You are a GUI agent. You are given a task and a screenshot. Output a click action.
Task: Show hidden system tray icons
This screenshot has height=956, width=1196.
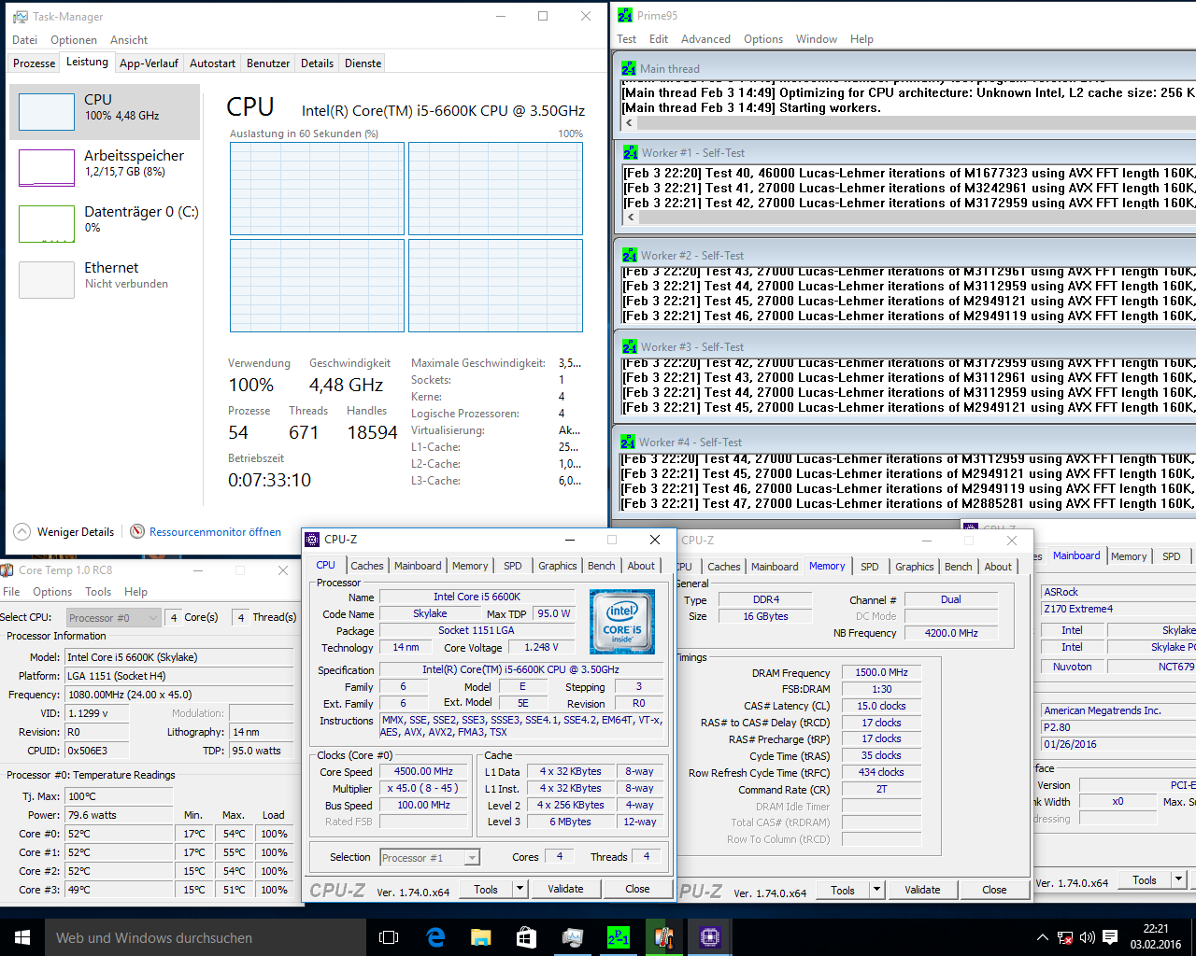pos(1042,937)
